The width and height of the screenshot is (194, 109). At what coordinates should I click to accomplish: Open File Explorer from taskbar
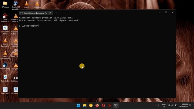click(x=85, y=105)
